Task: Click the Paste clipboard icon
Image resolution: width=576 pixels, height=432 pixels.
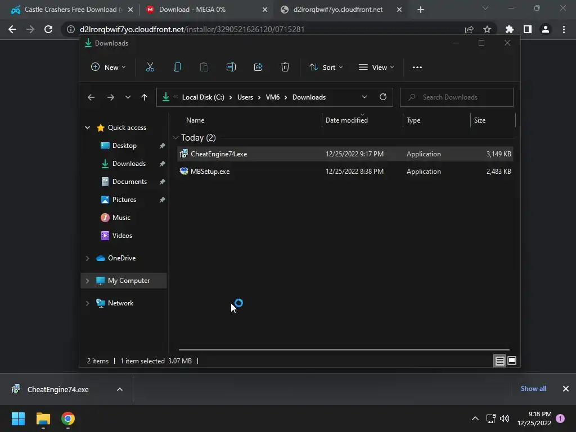Action: pos(204,67)
